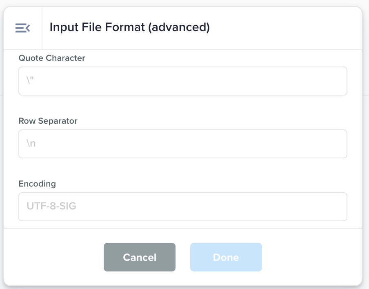Click the \" placeholder in Quote Character
Screen dimensions: 369x289
click(31, 81)
